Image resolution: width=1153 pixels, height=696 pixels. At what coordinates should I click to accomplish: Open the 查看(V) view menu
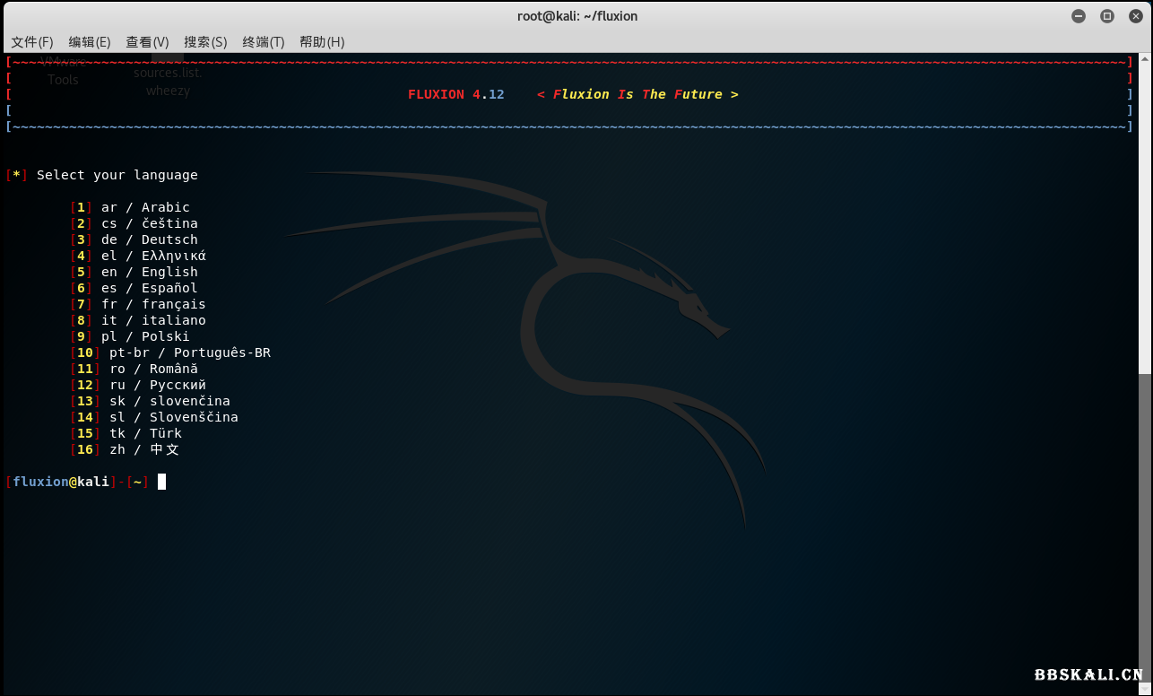147,42
